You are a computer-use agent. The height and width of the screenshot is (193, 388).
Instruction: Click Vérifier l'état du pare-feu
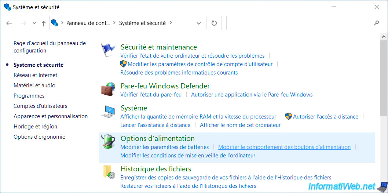click(x=151, y=95)
